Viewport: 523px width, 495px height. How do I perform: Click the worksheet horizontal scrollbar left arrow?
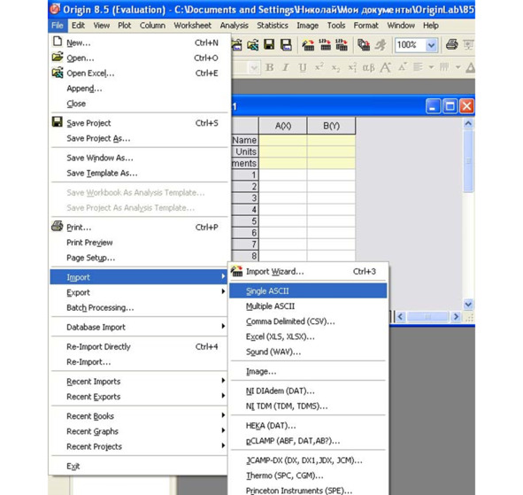point(400,316)
